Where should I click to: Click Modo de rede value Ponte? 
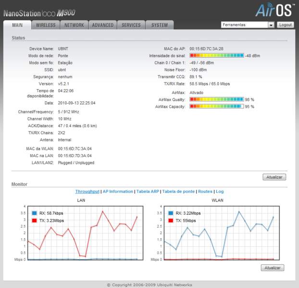click(x=63, y=56)
